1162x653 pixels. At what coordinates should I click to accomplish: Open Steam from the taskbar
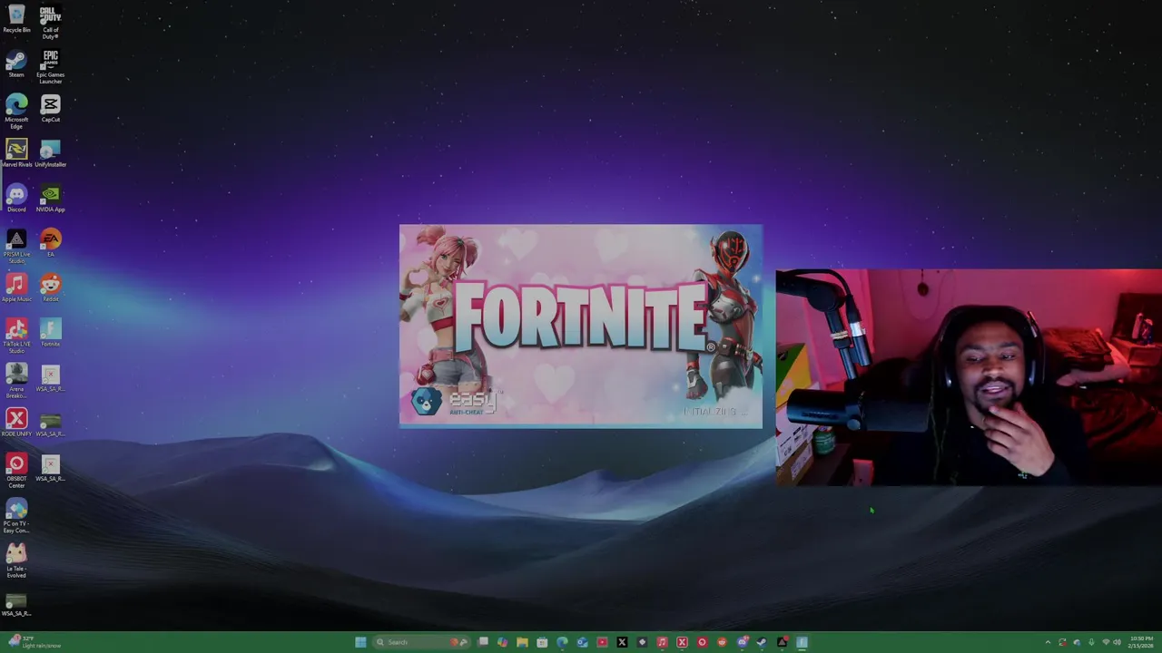coord(762,642)
